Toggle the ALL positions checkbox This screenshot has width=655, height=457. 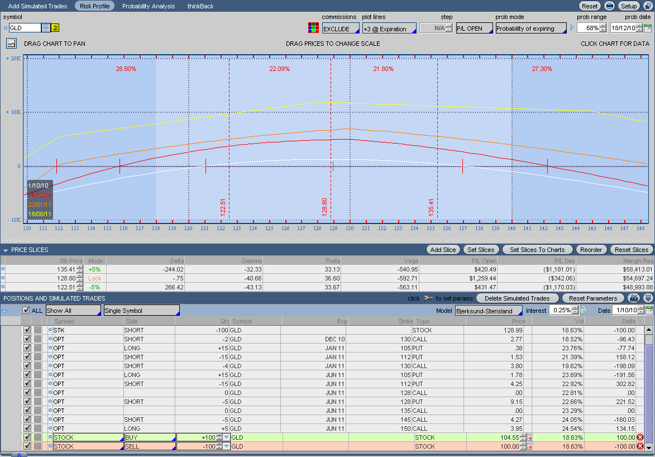[x=26, y=310]
